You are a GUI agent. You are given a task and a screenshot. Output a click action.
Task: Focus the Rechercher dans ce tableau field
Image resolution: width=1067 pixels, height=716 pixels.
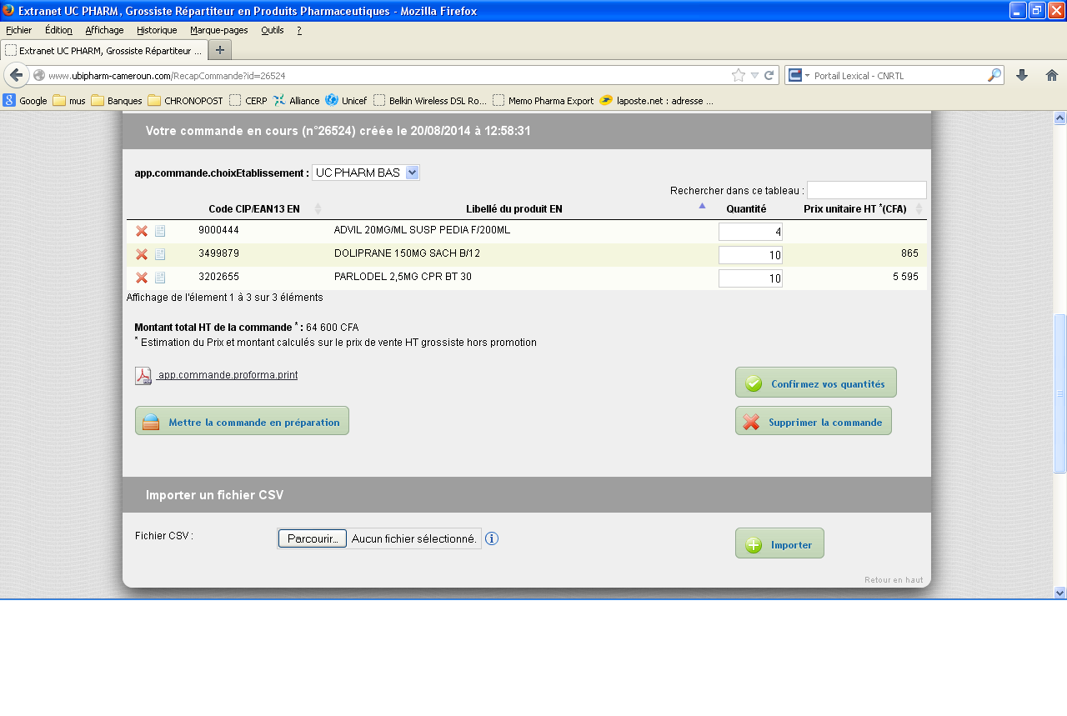(867, 190)
